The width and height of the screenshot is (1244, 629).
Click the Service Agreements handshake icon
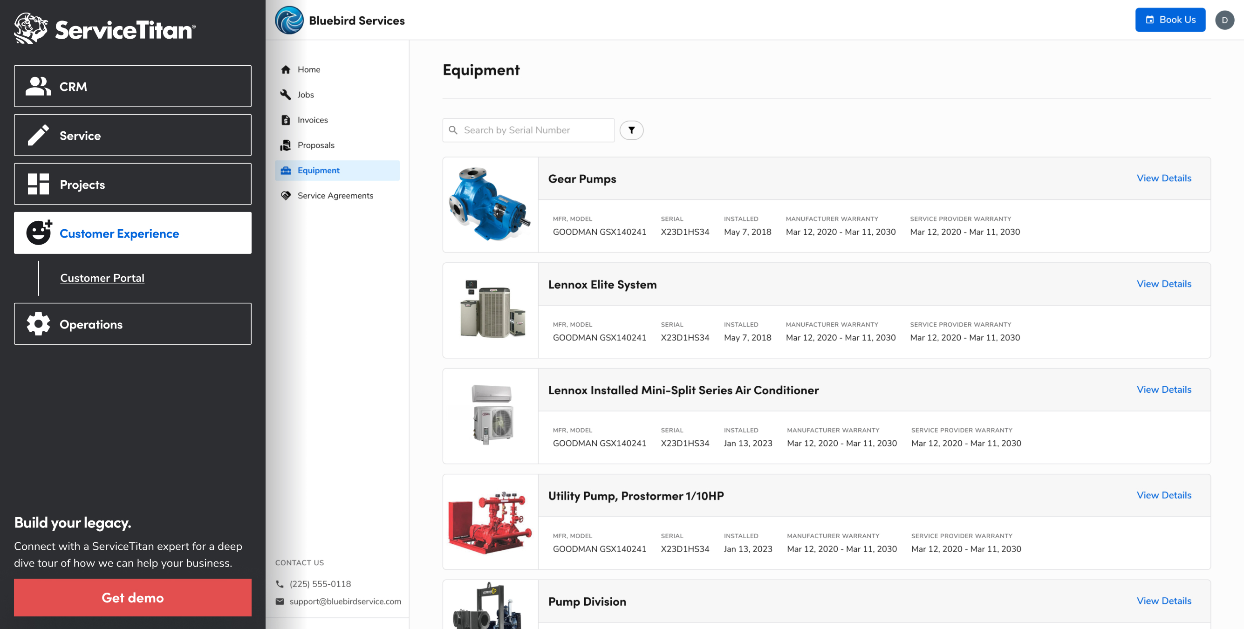[286, 196]
